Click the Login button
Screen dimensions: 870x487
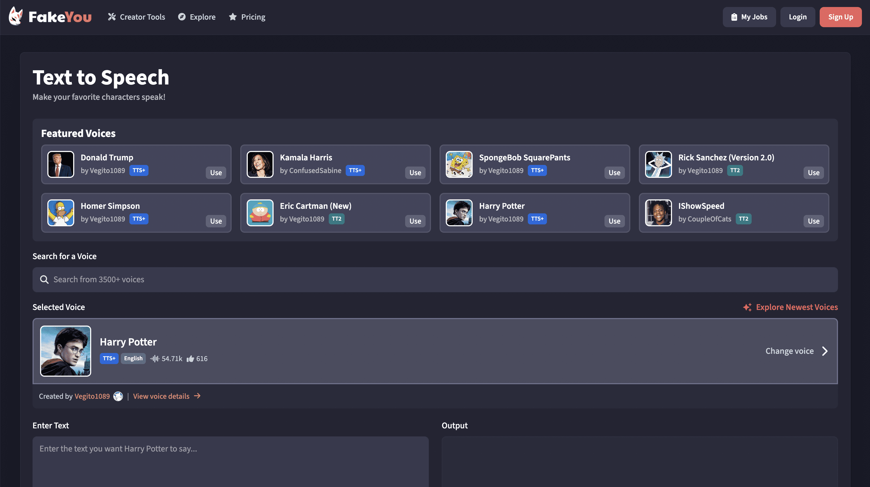[798, 17]
